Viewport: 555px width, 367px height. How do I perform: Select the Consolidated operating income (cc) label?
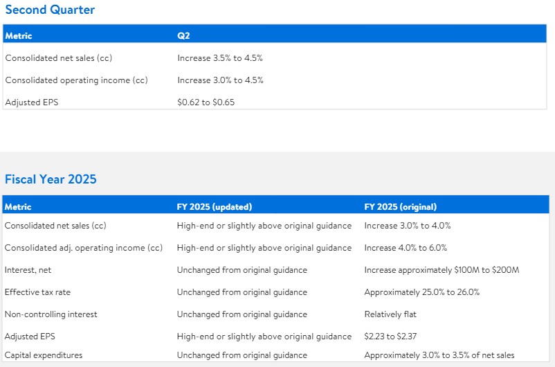(76, 80)
